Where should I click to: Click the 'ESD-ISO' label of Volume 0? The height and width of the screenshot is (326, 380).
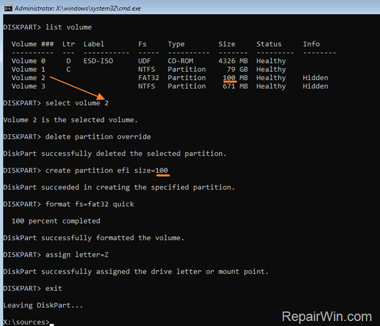[98, 61]
